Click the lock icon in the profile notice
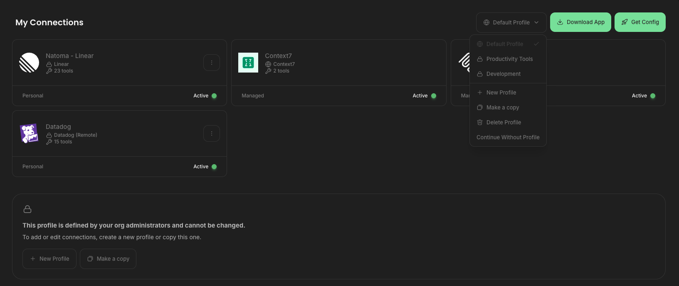The height and width of the screenshot is (286, 679). pos(27,209)
